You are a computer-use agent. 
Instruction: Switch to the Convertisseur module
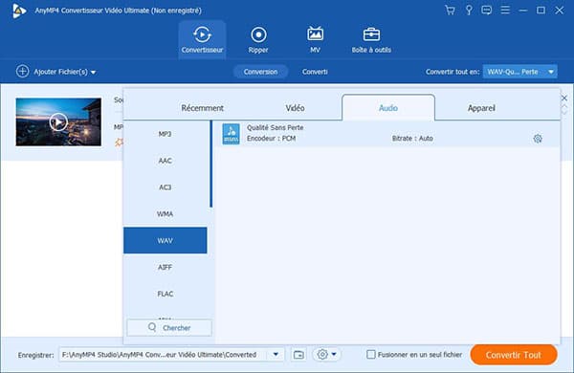point(202,39)
